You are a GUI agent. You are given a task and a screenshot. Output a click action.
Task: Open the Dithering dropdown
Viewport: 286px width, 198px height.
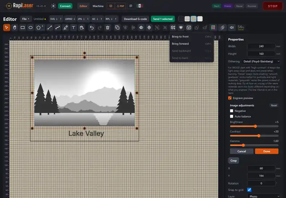(261, 62)
